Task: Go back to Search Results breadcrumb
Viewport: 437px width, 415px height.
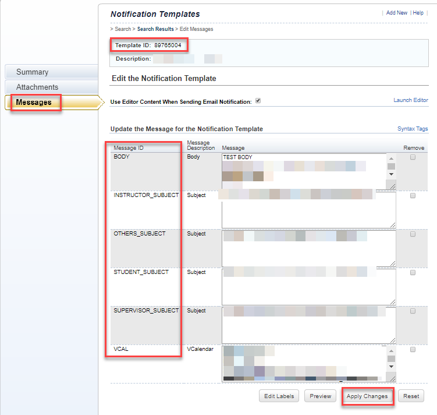Action: pos(155,29)
